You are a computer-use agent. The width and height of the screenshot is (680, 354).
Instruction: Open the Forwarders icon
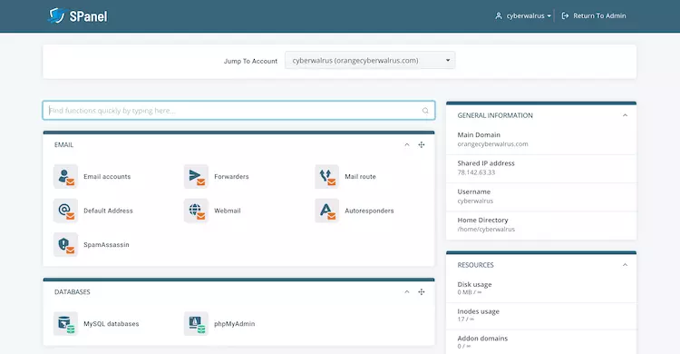(x=196, y=176)
